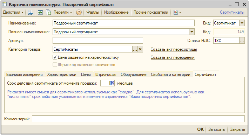The height and width of the screenshot is (135, 249).
Task: Clear the product category with the X button
Action: click(x=140, y=49)
